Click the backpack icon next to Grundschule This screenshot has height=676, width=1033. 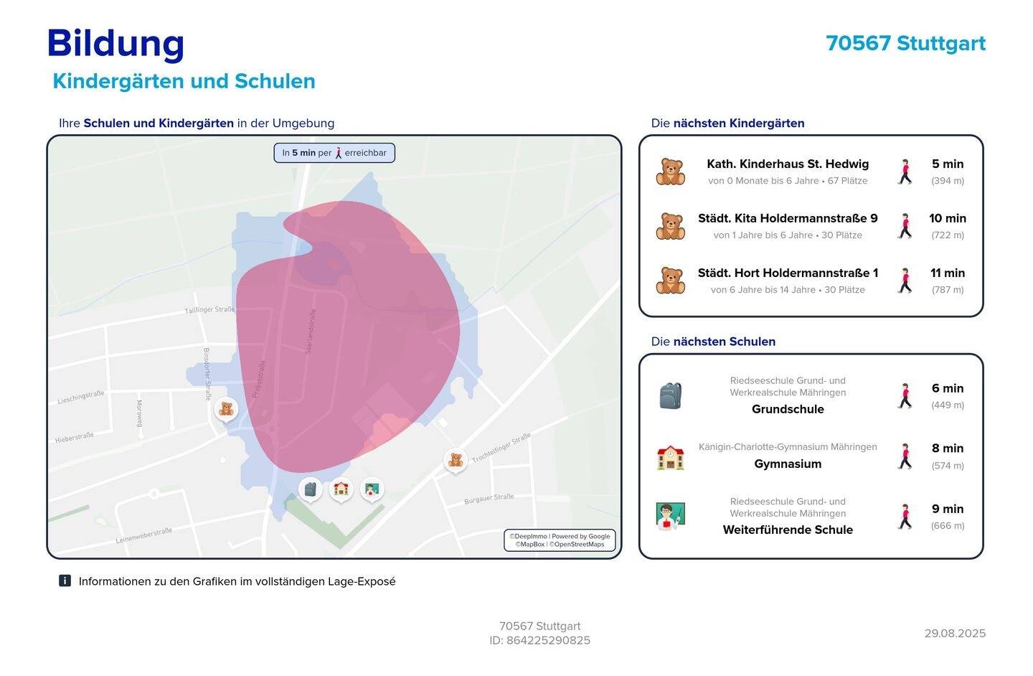[670, 395]
